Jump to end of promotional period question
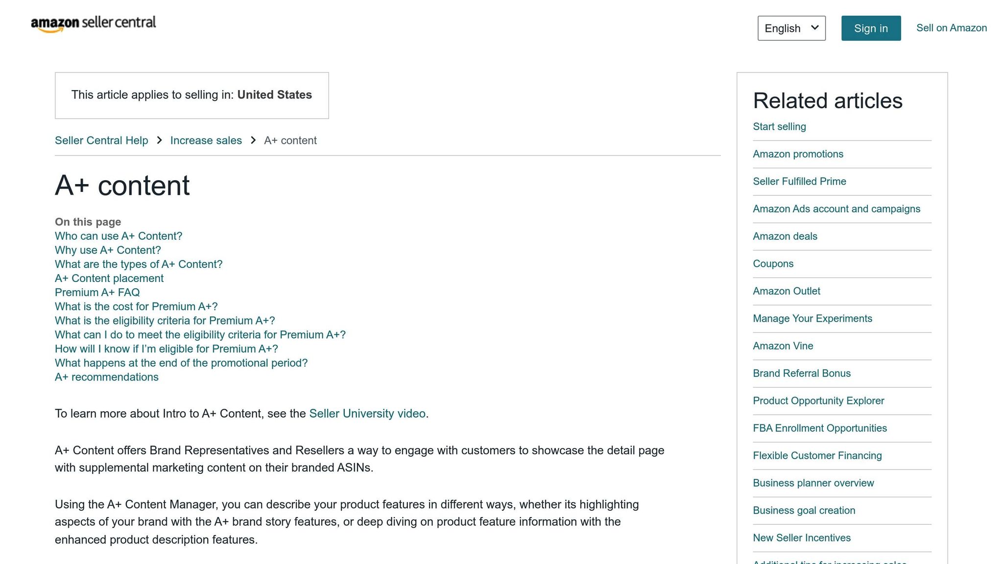This screenshot has width=1003, height=564. pos(181,363)
